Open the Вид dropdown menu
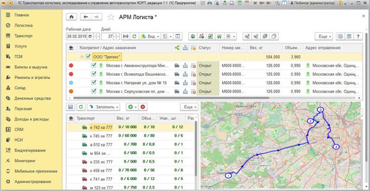 pos(150,36)
